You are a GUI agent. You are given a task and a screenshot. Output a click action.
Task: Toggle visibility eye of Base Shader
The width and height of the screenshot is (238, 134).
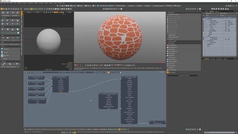(203, 24)
